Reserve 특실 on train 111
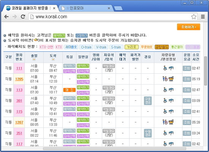Viewport: 209px width, 152px height. point(69,66)
